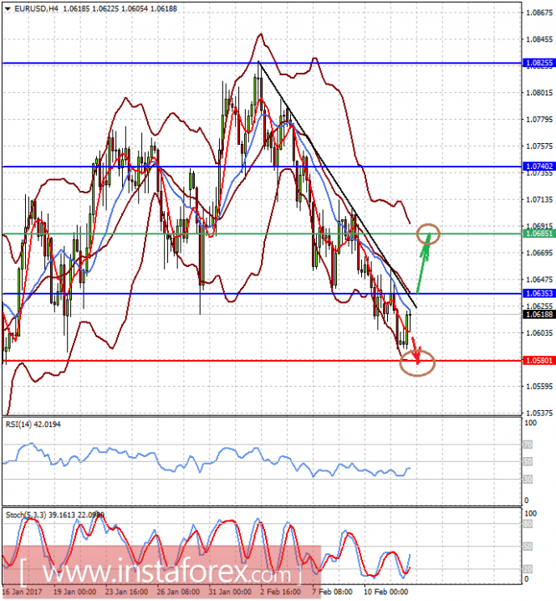Select the 1.06851 green price label
Viewport: 556px width, 601px height.
coord(538,234)
